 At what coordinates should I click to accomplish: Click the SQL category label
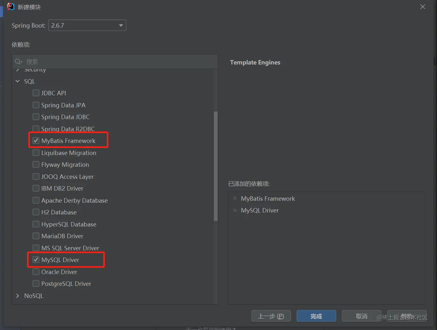coord(30,81)
